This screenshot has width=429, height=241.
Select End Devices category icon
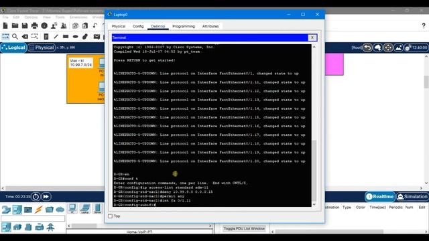tap(17, 210)
